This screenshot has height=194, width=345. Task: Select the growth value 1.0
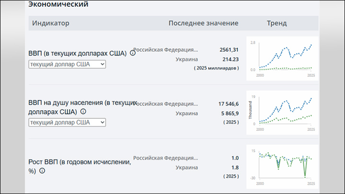coord(235,158)
